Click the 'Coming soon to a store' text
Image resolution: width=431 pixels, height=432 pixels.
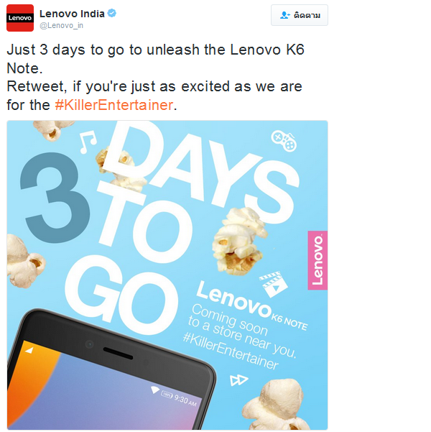pyautogui.click(x=242, y=331)
